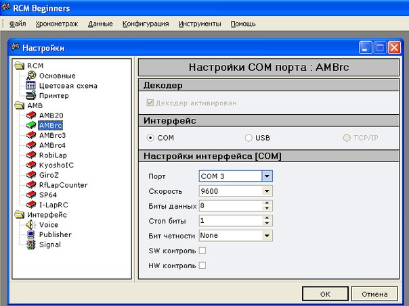Enable the SW контроль checkbox
The width and height of the screenshot is (409, 306).
coord(202,251)
